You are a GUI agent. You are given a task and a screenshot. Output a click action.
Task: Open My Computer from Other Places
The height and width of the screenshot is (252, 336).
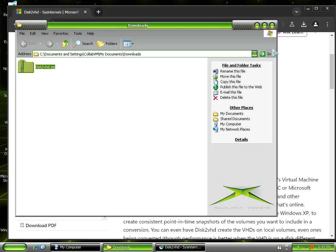pyautogui.click(x=231, y=124)
